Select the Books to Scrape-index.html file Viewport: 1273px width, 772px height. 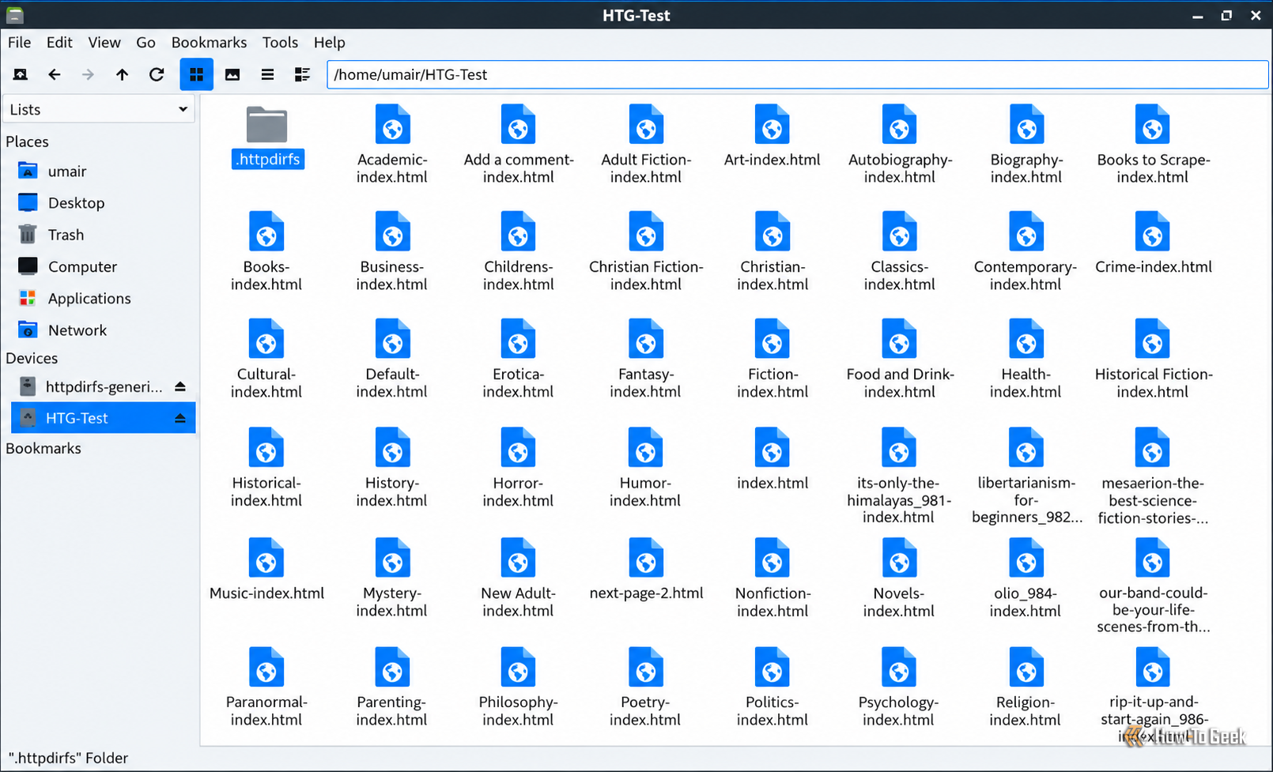pos(1153,145)
